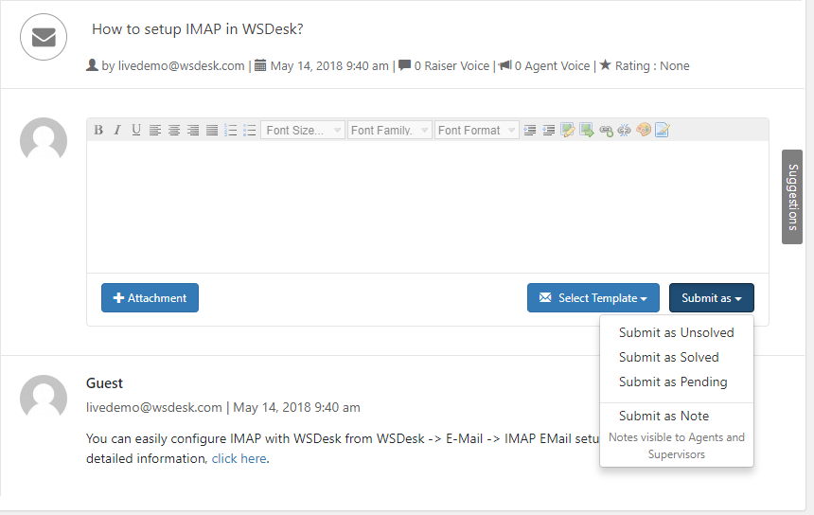Viewport: 814px width, 515px height.
Task: Open the Select Template dropdown
Action: [x=593, y=297]
